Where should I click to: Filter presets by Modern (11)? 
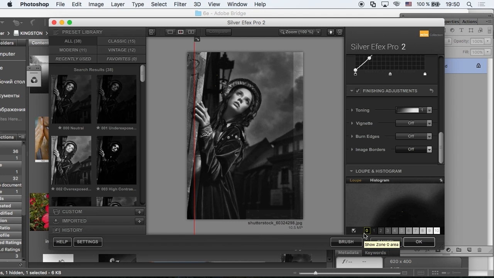[x=73, y=50]
